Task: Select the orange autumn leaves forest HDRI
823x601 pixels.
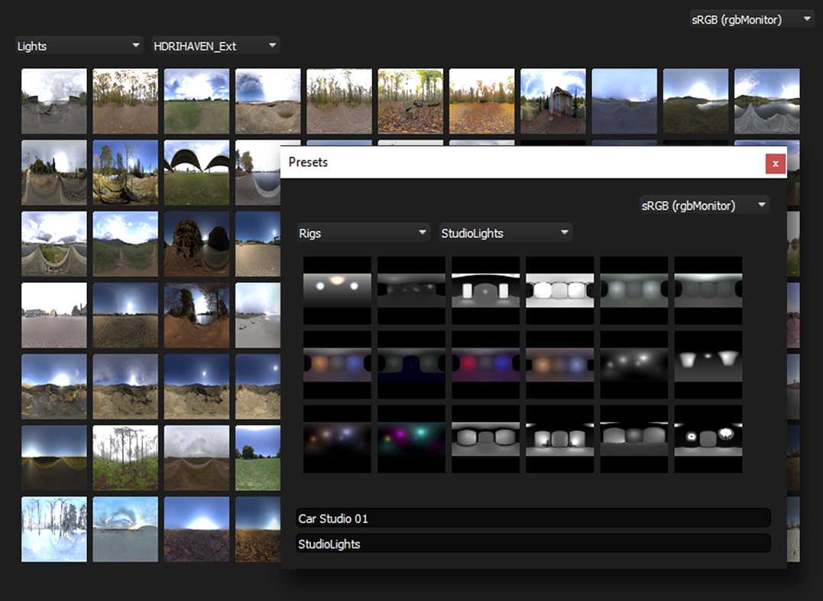Action: coord(481,102)
